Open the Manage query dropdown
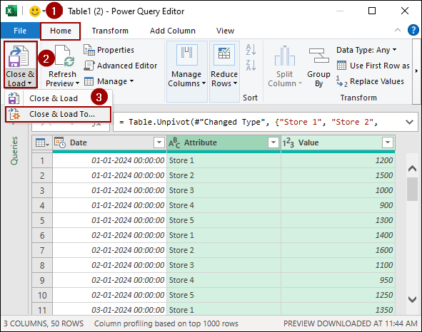 pyautogui.click(x=109, y=81)
